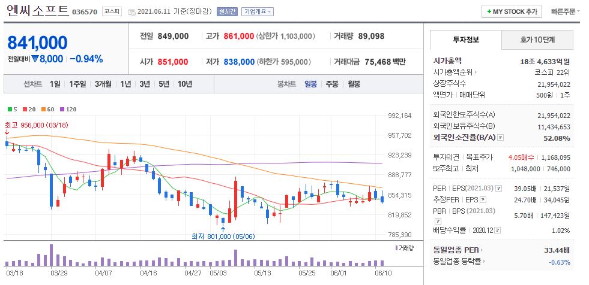Click the help icon under PBR BPS
This screenshot has height=285, width=589.
point(437,220)
